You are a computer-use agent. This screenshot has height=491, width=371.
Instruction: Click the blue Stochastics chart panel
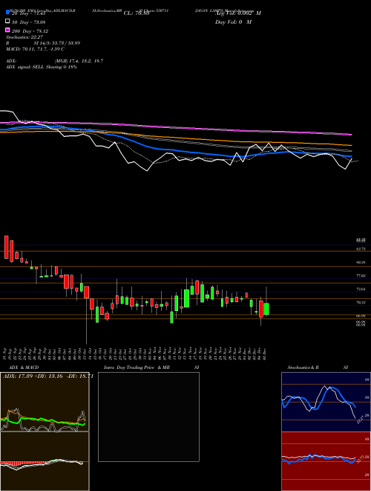326,402
